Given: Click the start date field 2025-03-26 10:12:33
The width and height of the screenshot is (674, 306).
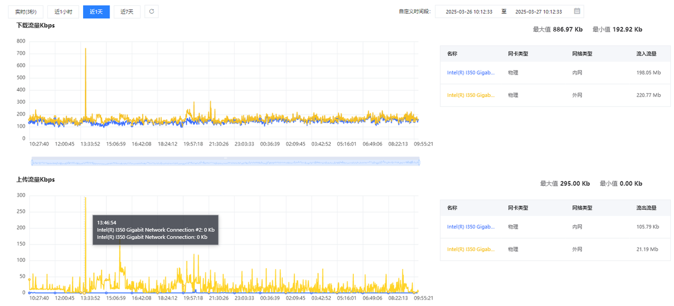Looking at the screenshot, I should [x=469, y=12].
